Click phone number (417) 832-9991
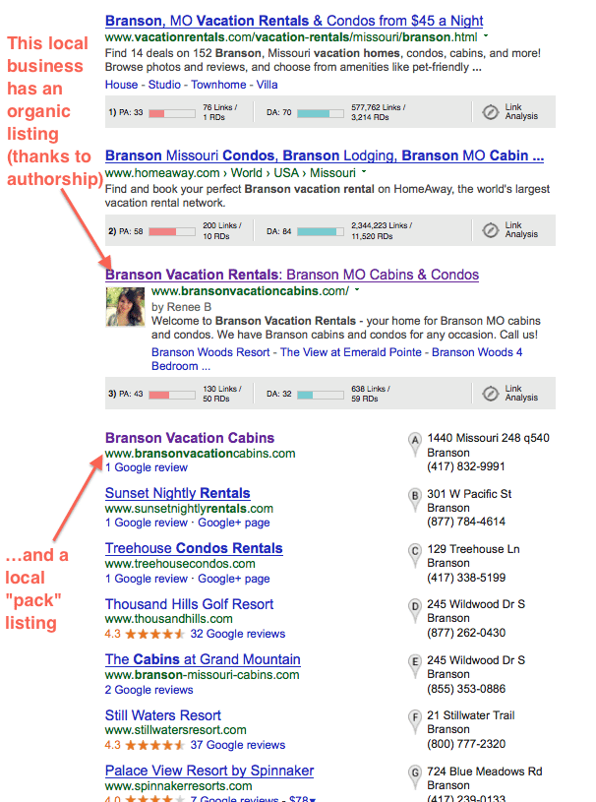 (466, 466)
